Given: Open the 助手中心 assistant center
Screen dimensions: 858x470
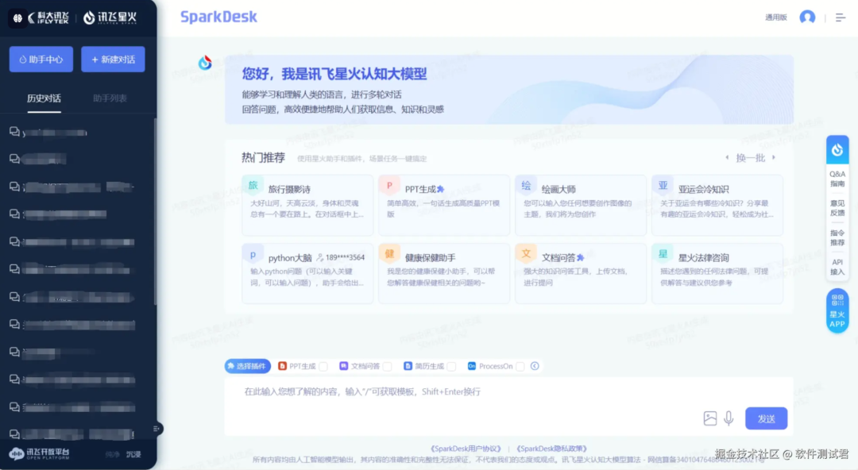Looking at the screenshot, I should (x=41, y=59).
